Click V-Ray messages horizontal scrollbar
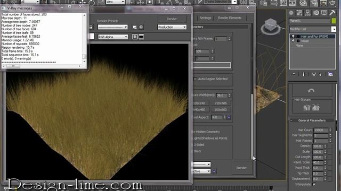 point(42,66)
